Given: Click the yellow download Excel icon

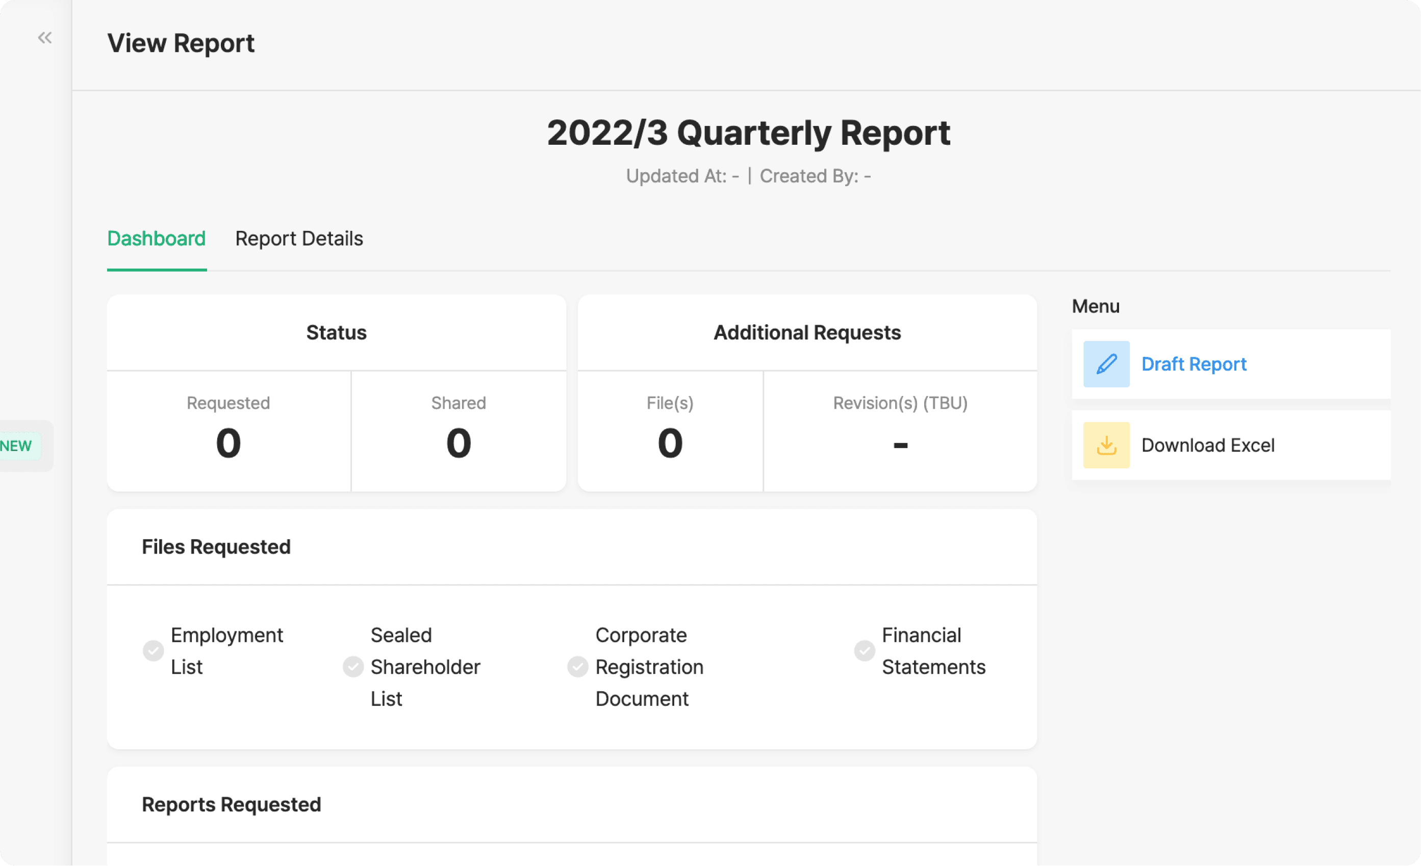Looking at the screenshot, I should 1106,445.
